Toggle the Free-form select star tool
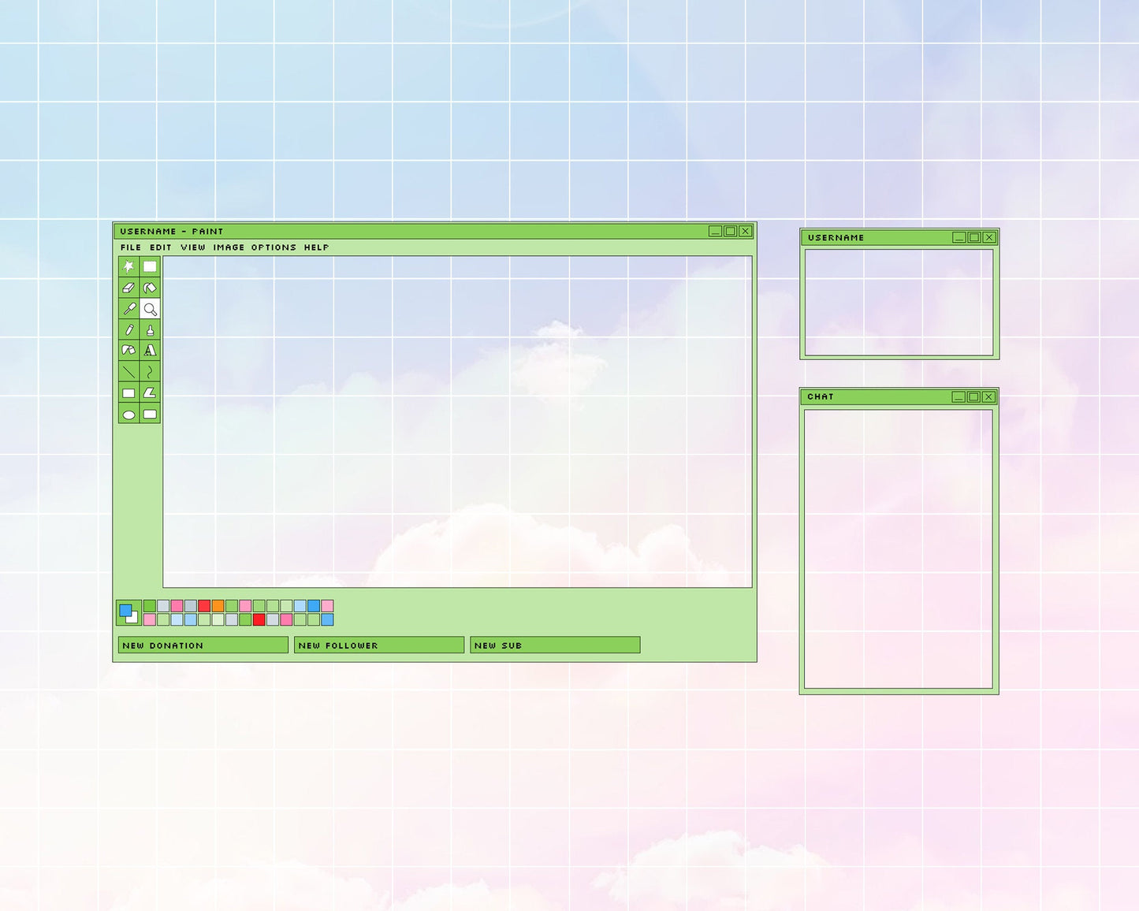This screenshot has width=1139, height=911. click(x=128, y=266)
